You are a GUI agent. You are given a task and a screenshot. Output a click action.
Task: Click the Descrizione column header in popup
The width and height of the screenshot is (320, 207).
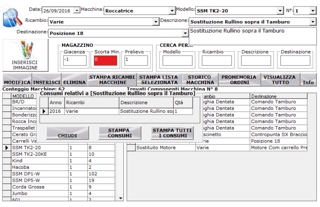[146, 103]
